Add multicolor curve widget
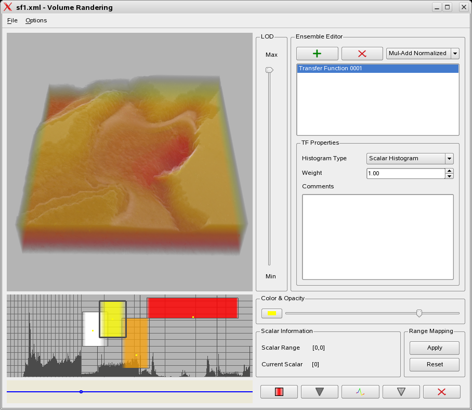 [x=360, y=392]
